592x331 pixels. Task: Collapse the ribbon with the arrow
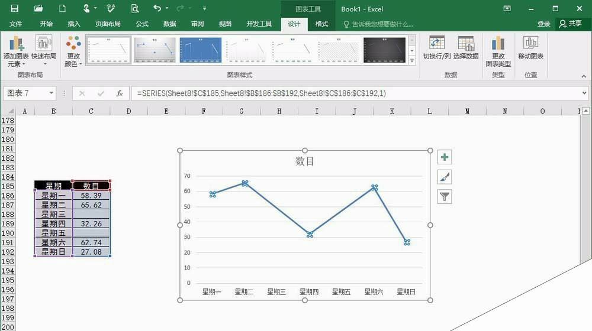coord(584,76)
